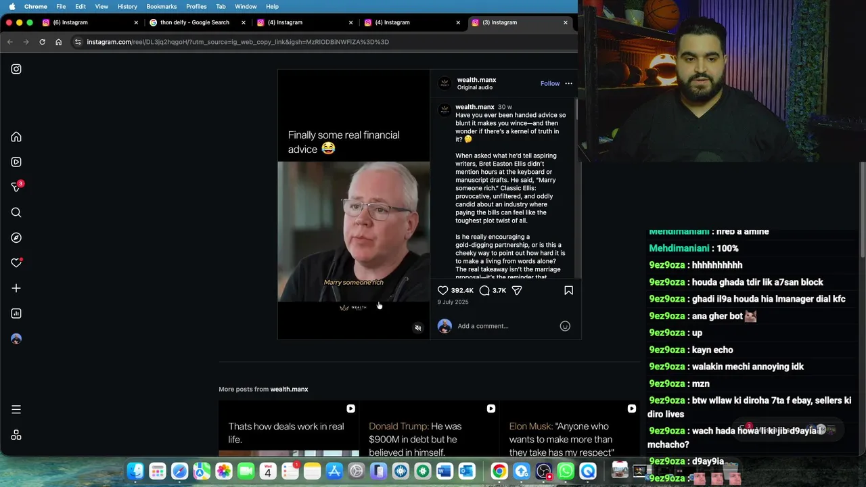Image resolution: width=866 pixels, height=487 pixels.
Task: Open wealth.manx link in More posts heading
Action: 289,389
